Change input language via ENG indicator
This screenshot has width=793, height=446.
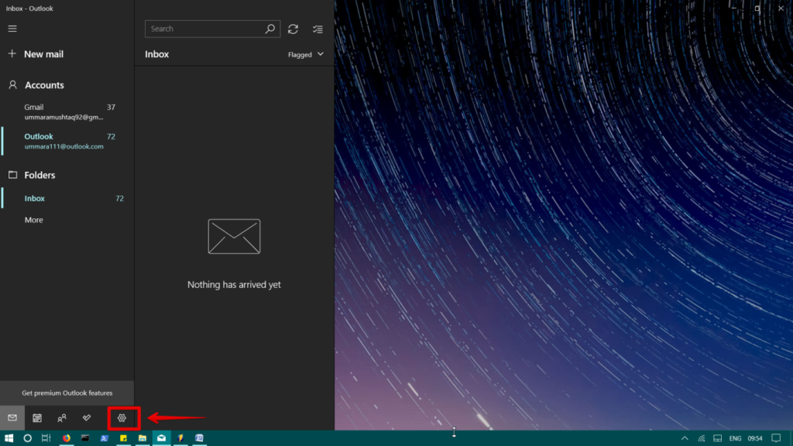(736, 438)
